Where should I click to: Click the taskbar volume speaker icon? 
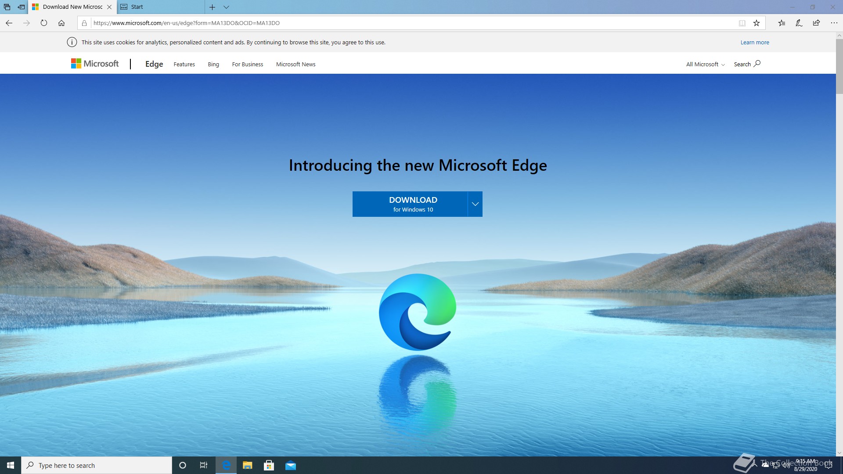pyautogui.click(x=786, y=465)
